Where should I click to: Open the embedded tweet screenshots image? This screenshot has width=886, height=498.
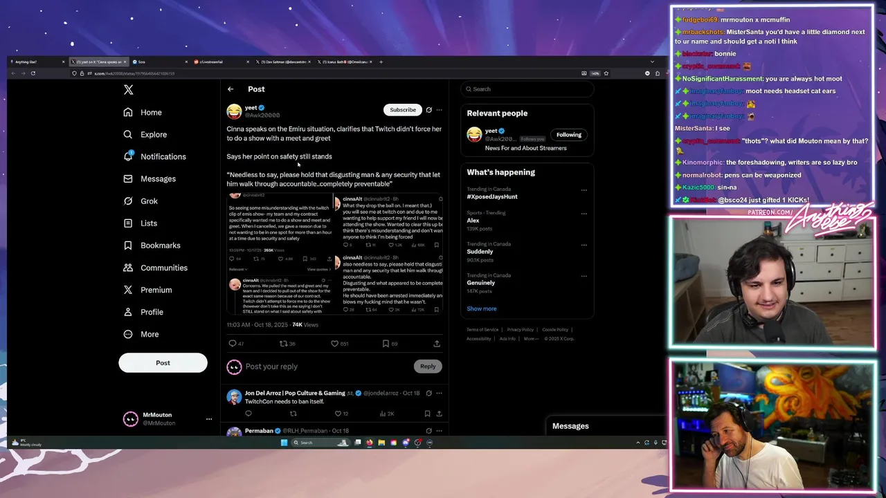[335, 253]
